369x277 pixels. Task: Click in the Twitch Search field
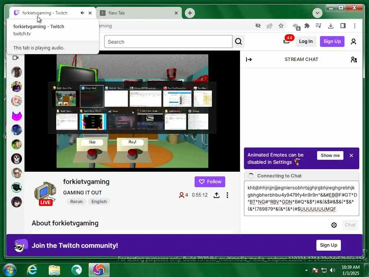(x=168, y=42)
